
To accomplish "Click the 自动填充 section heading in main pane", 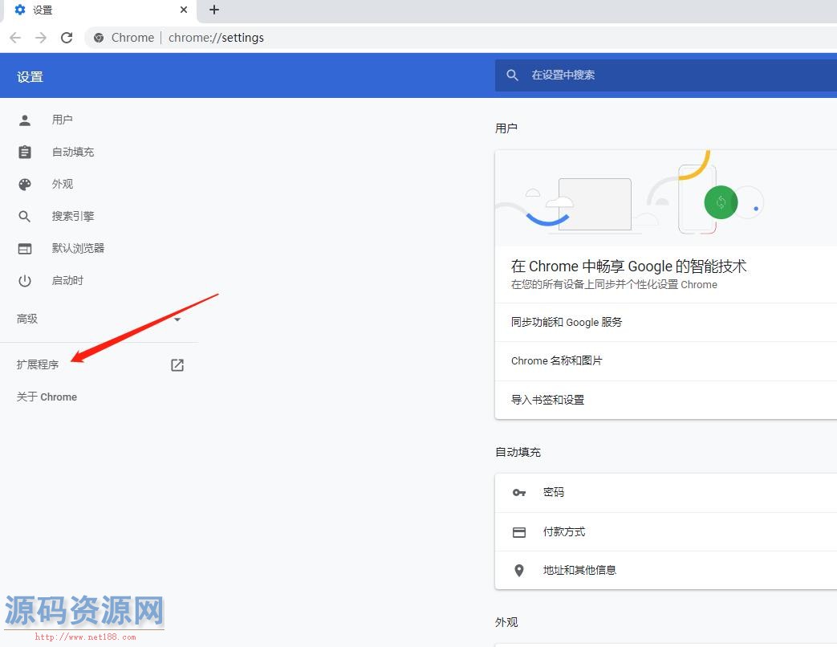I will point(518,452).
